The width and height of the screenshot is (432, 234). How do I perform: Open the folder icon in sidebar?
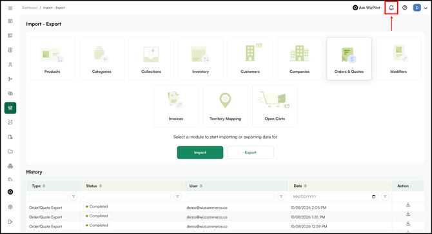point(10,151)
